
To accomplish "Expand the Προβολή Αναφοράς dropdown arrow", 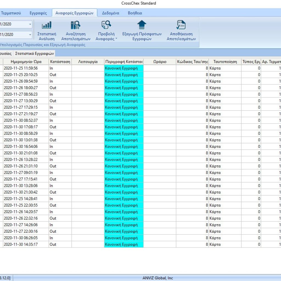I will pyautogui.click(x=116, y=39).
